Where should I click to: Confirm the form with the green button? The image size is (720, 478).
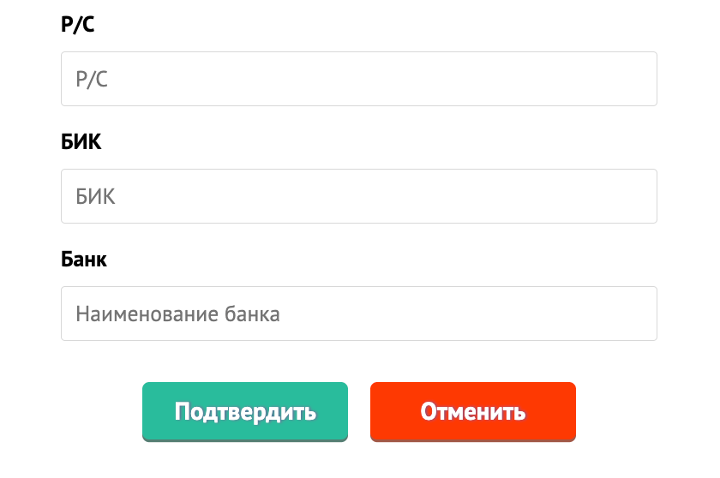245,411
